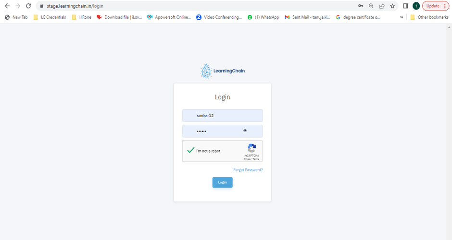
Task: Open the Other bookmarks folder
Action: [429, 17]
